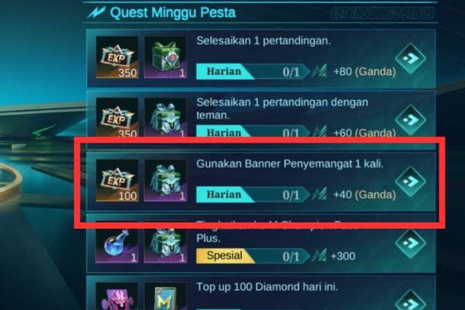Tap the go arrow for Top up 100 Diamond quest
Screen dimensions: 465x310
click(411, 300)
